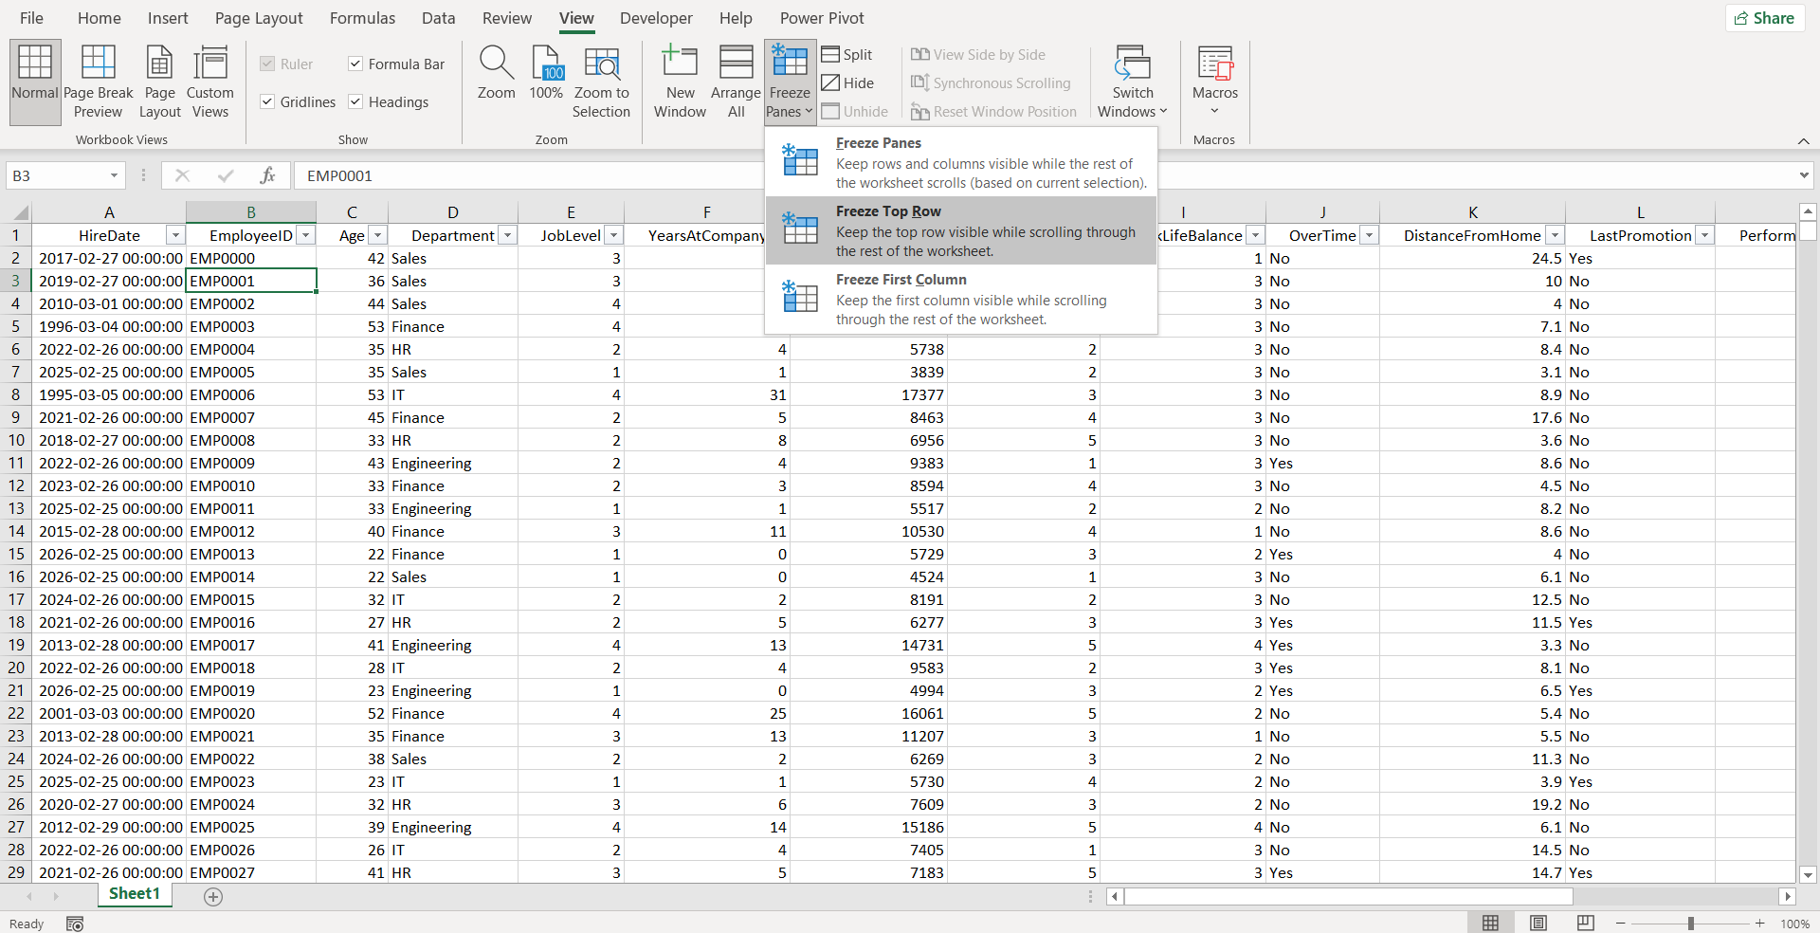Open the Department column filter dropdown
The width and height of the screenshot is (1820, 933).
point(507,235)
